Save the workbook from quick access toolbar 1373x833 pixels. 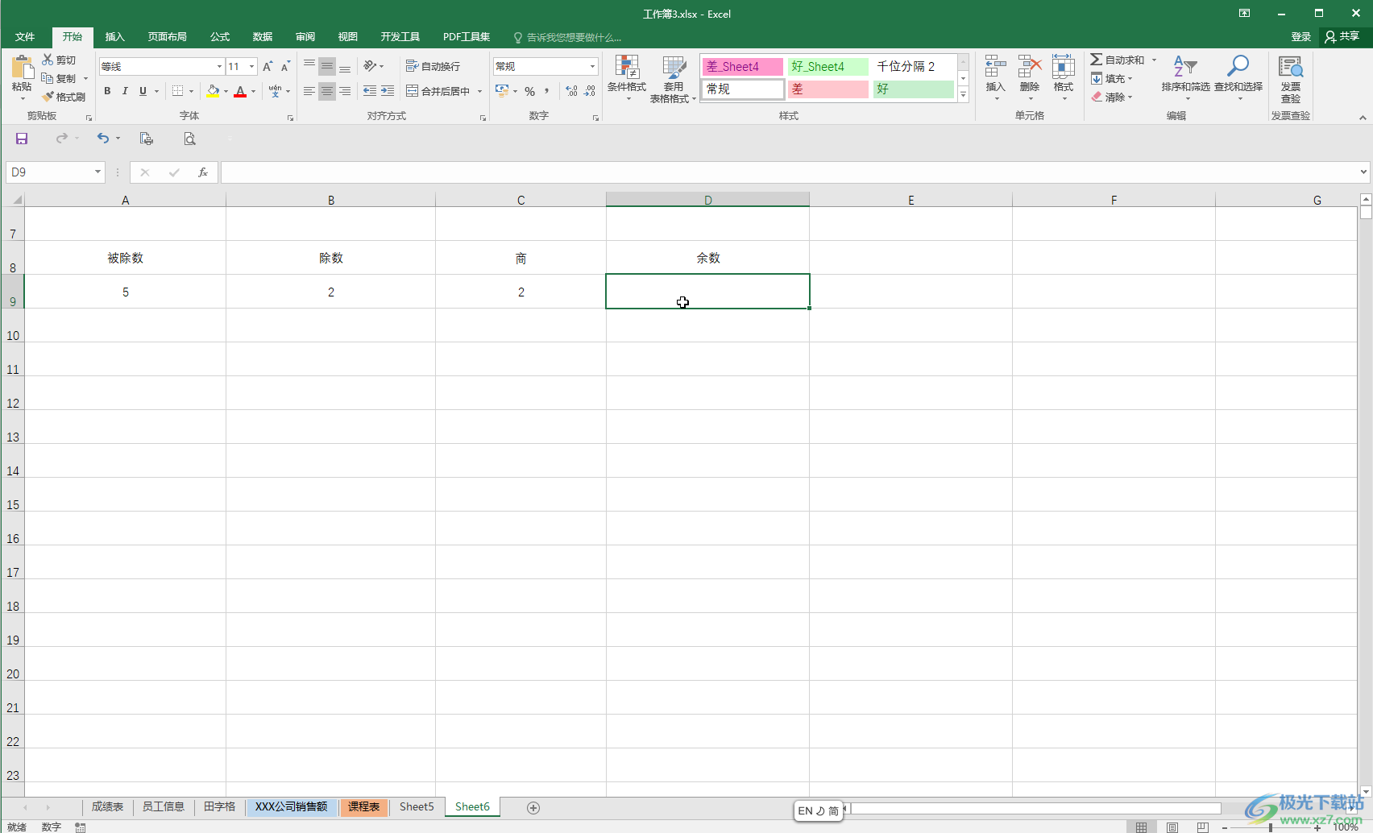pos(22,139)
